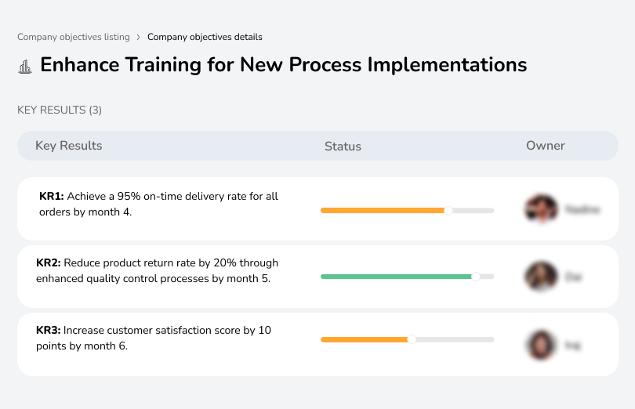Click the breadcrumb chevron separator
635x409 pixels.
[x=138, y=38]
